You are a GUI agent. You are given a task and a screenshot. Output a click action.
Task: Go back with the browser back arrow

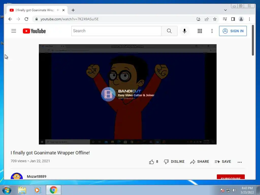pos(10,19)
